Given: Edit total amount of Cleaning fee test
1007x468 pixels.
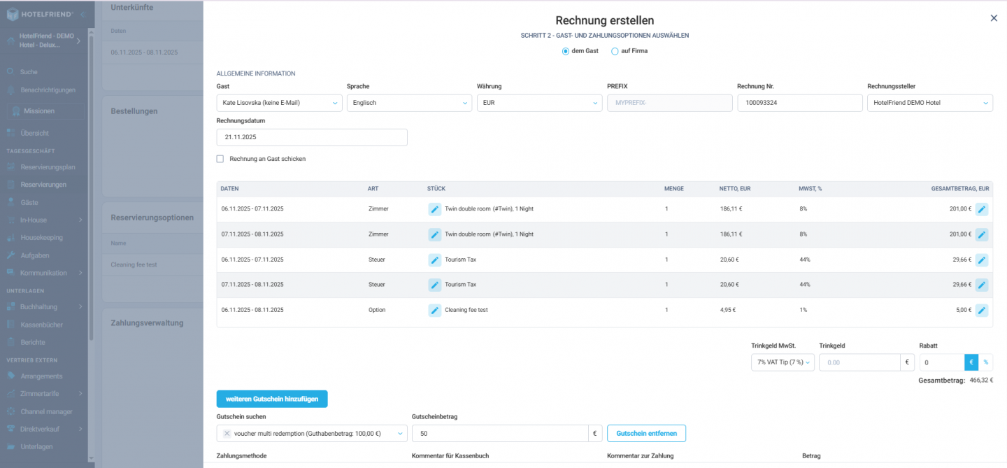Looking at the screenshot, I should 982,310.
